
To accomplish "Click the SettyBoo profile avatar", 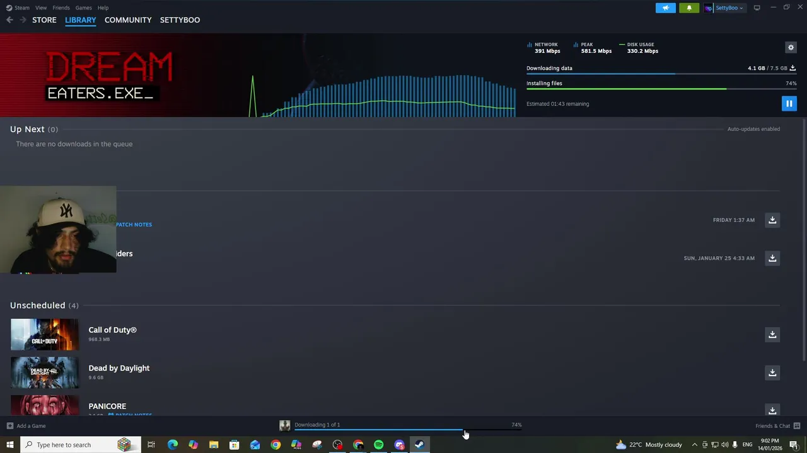I will [709, 8].
